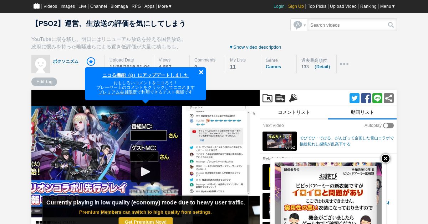
Task: Click the Login link
Action: [279, 6]
